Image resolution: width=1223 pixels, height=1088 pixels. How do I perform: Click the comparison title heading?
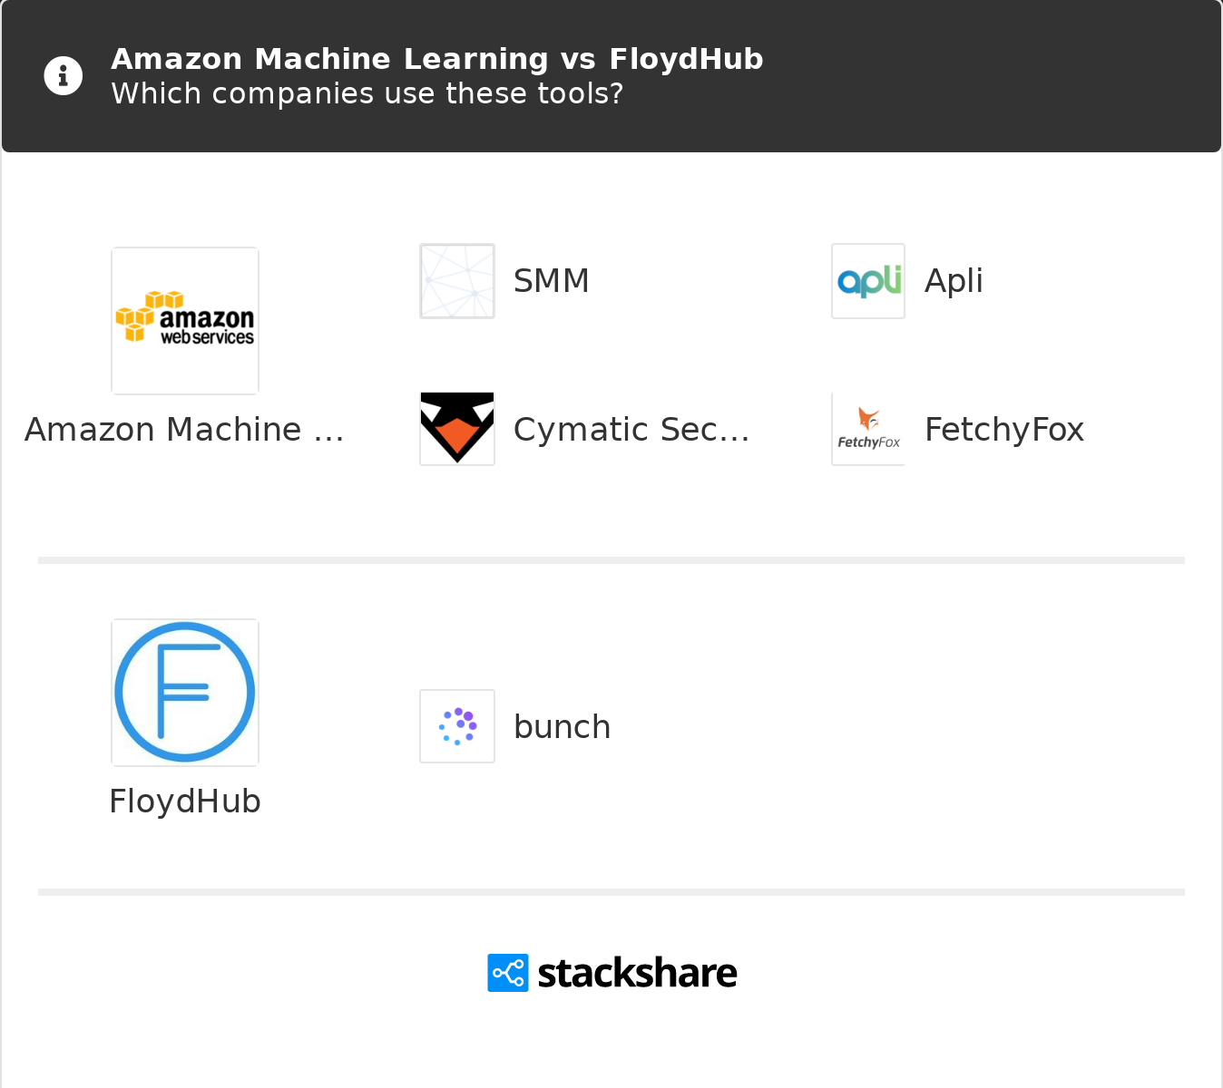tap(436, 58)
